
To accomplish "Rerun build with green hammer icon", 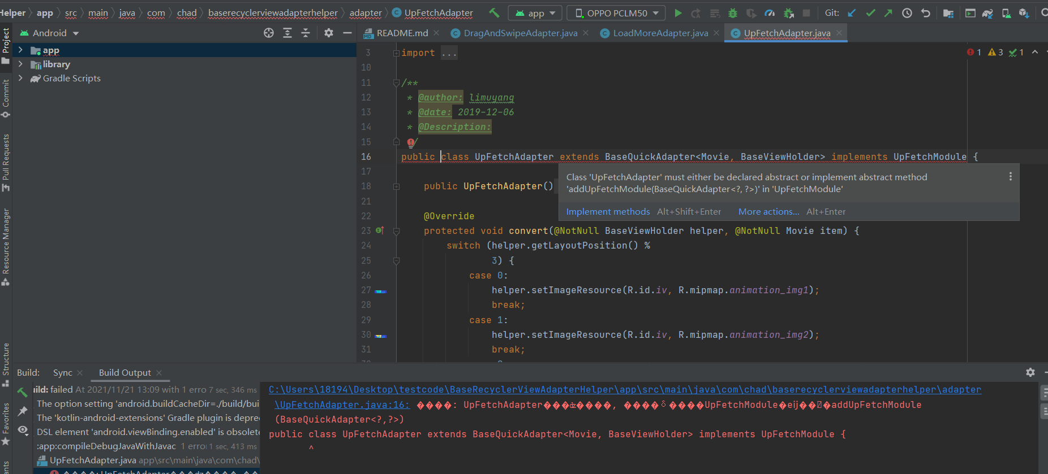I will click(23, 392).
